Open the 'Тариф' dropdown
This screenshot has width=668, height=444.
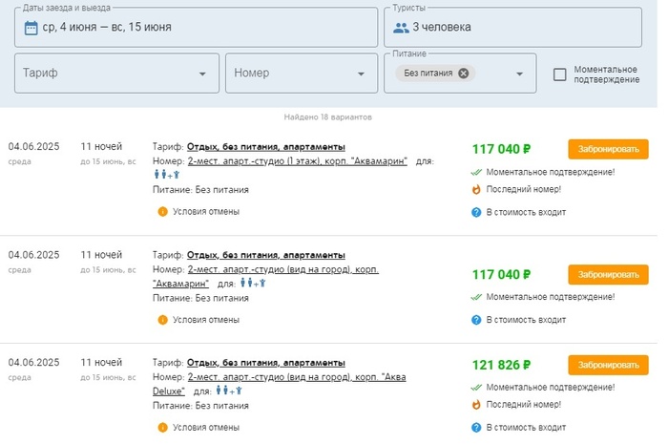(115, 74)
